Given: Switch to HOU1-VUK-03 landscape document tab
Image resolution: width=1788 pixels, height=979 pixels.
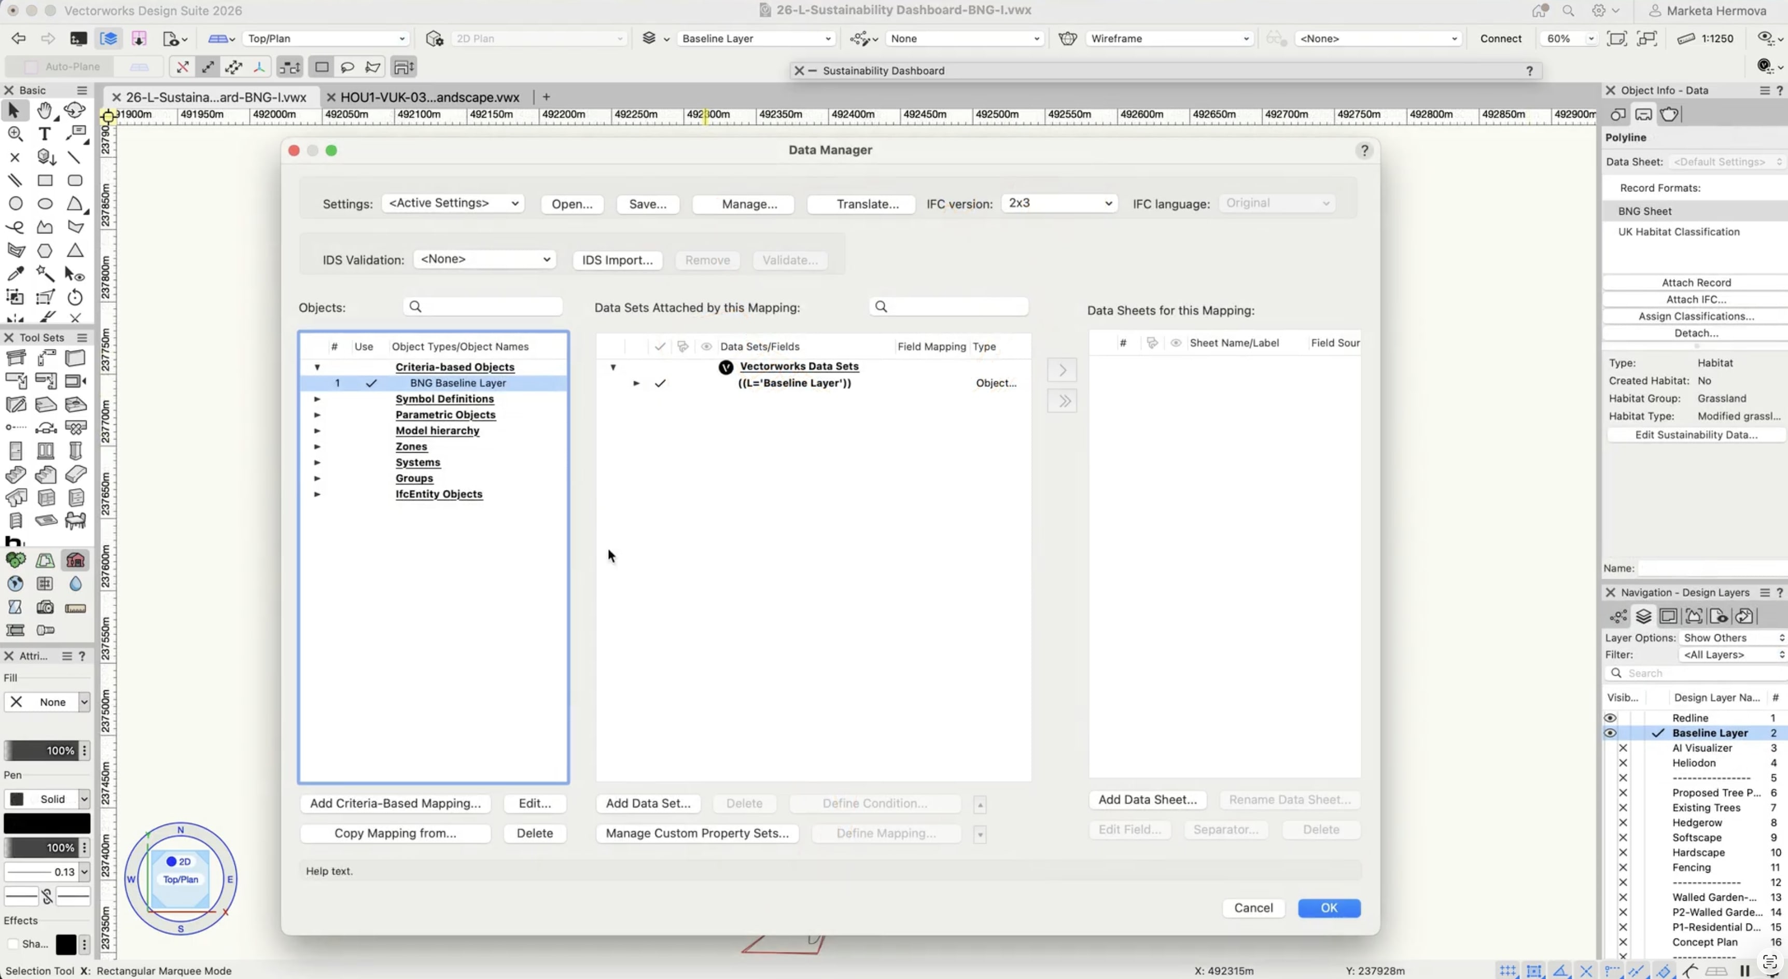Looking at the screenshot, I should (430, 97).
